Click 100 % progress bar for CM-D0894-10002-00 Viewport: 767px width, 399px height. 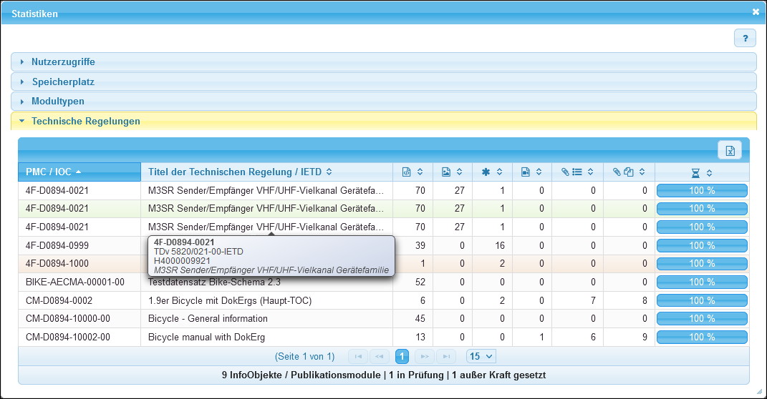[x=702, y=337]
